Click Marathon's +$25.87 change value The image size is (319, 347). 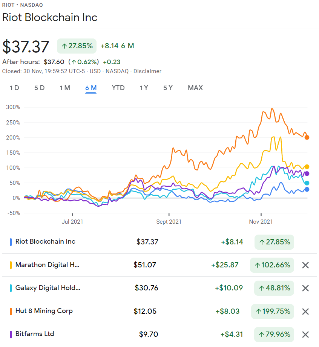pos(225,265)
